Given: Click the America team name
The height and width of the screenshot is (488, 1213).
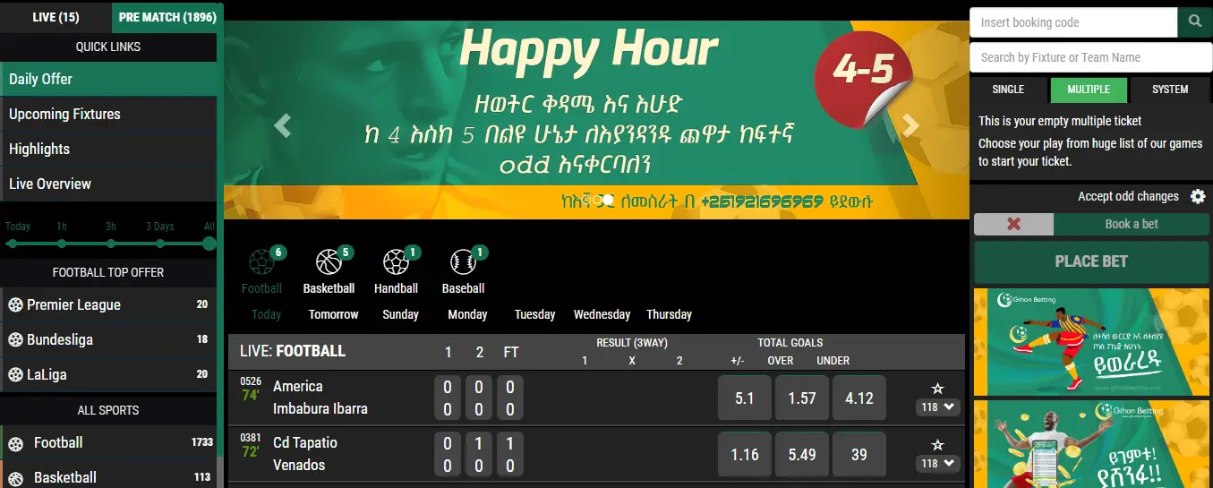Looking at the screenshot, I should tap(298, 386).
